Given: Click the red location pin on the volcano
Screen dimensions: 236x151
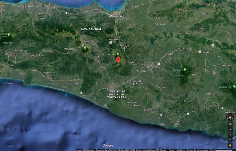Looking at the screenshot, I should tap(118, 60).
